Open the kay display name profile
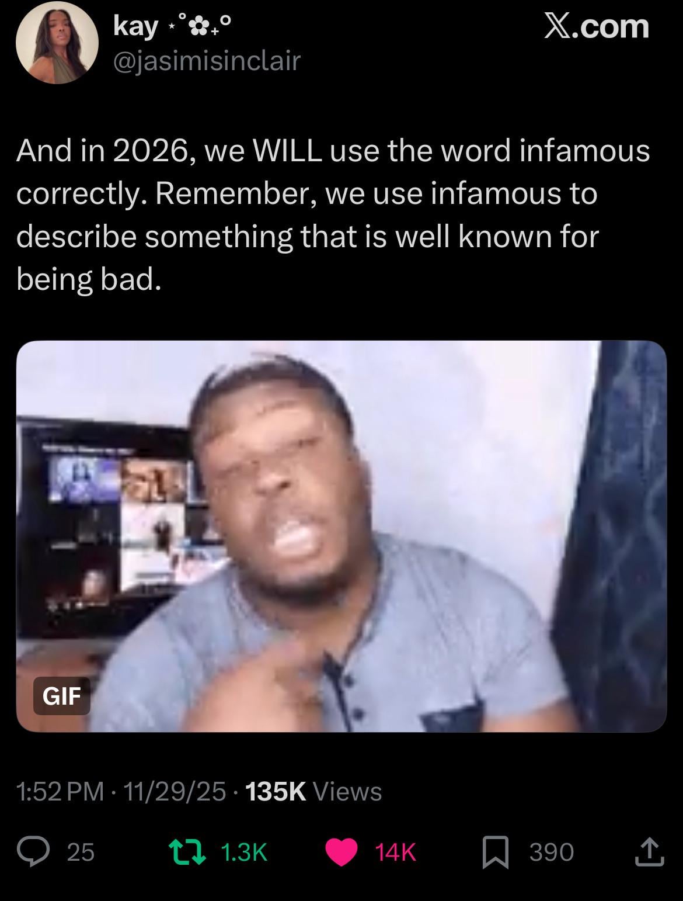Screen dimensions: 683x901 pos(135,26)
